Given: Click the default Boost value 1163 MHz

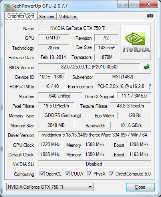Looking at the screenshot, I should [139, 154].
